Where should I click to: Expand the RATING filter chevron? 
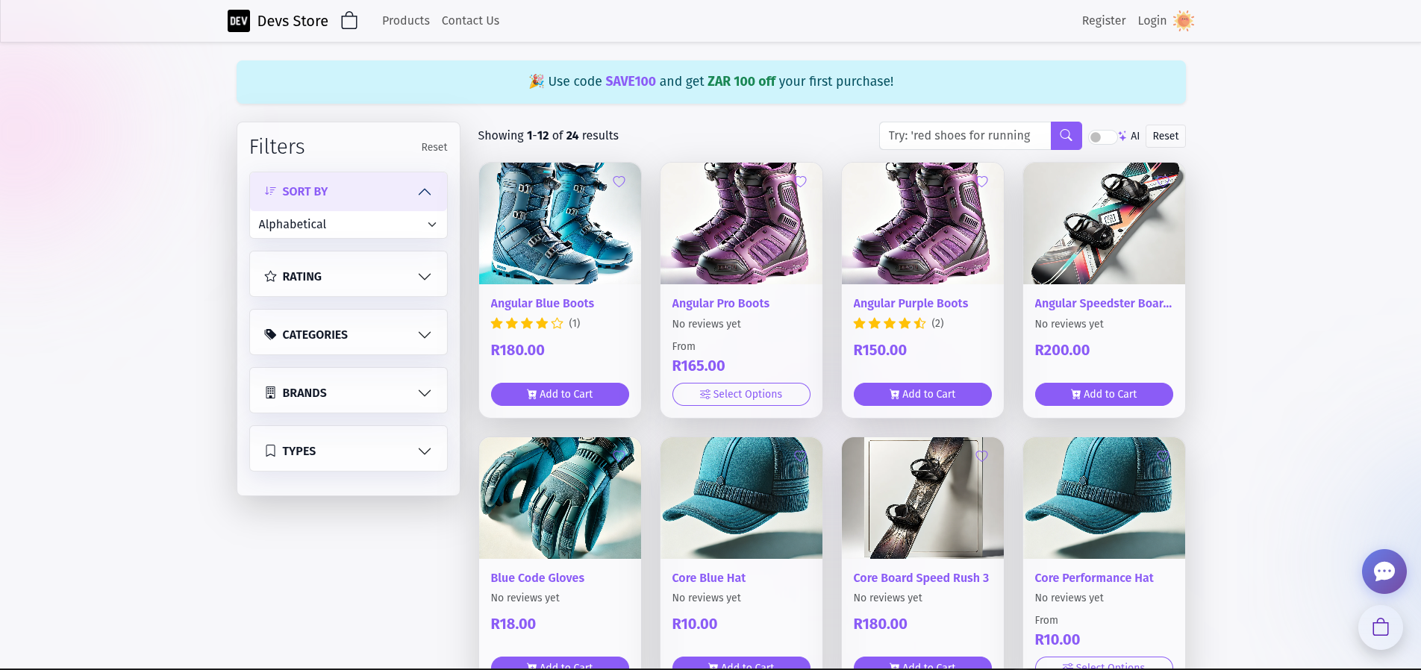point(425,277)
